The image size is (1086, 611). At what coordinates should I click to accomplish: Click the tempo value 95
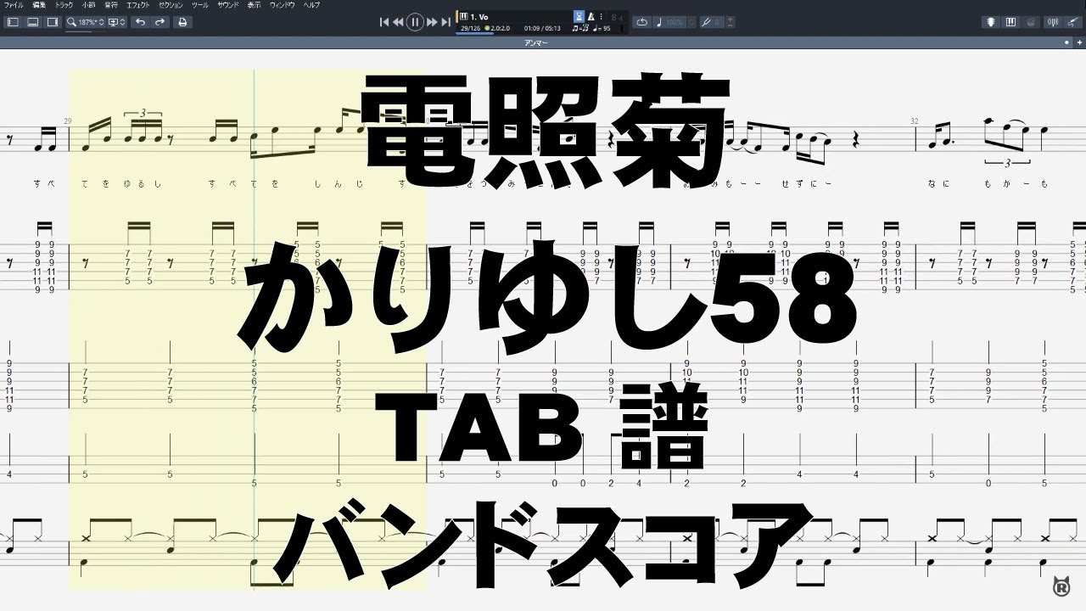pyautogui.click(x=607, y=28)
